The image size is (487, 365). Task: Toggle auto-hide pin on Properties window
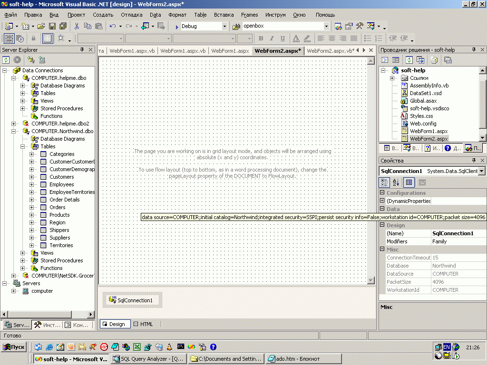click(x=474, y=161)
